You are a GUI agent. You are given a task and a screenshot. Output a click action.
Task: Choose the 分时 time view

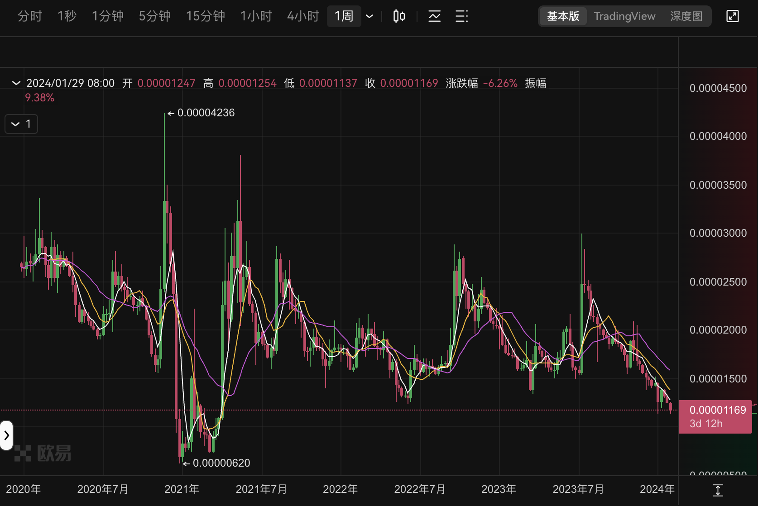(x=29, y=16)
